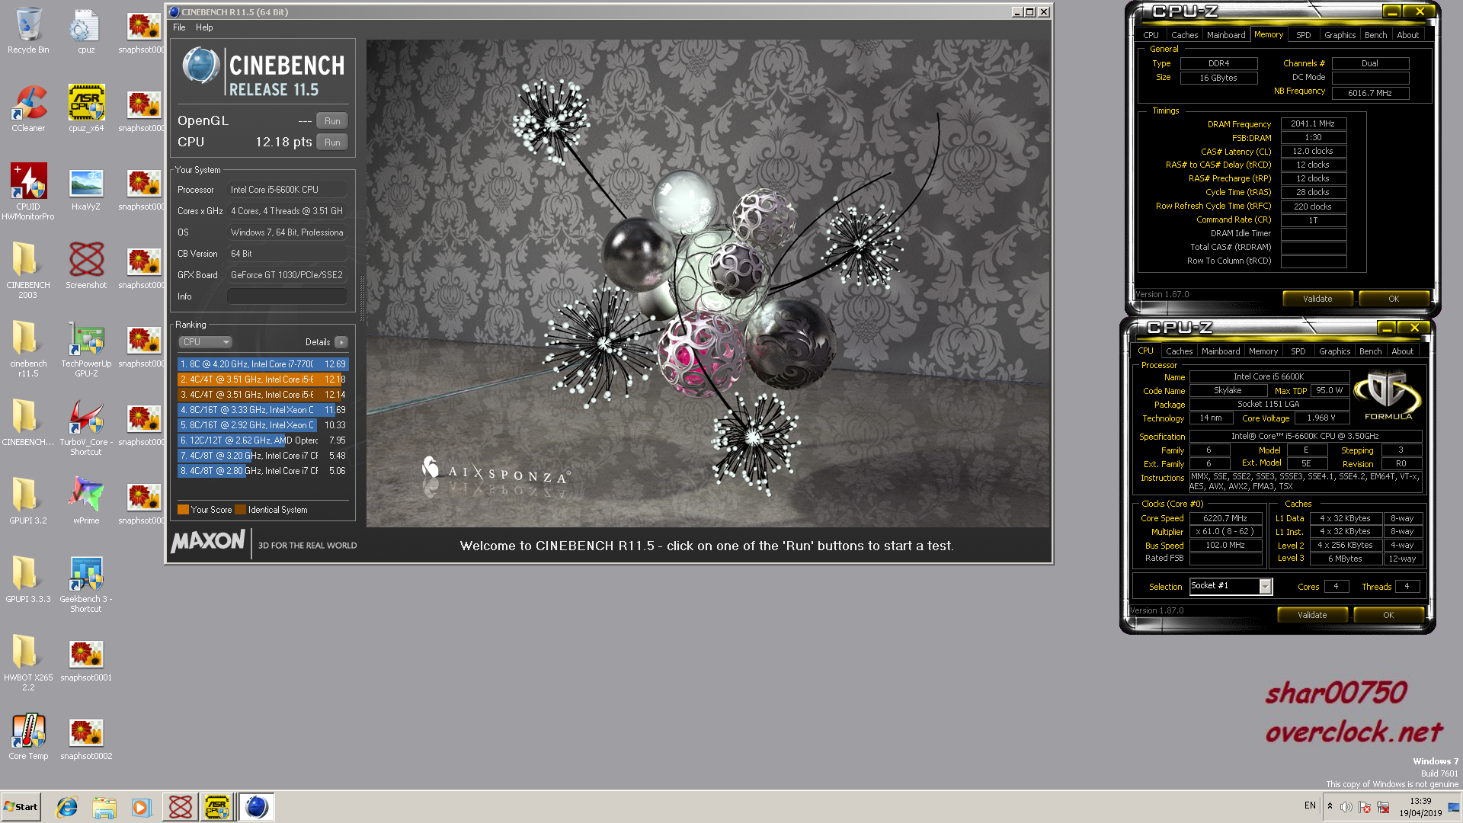Open the cpuz desktop icon
The width and height of the screenshot is (1463, 823).
(x=86, y=30)
